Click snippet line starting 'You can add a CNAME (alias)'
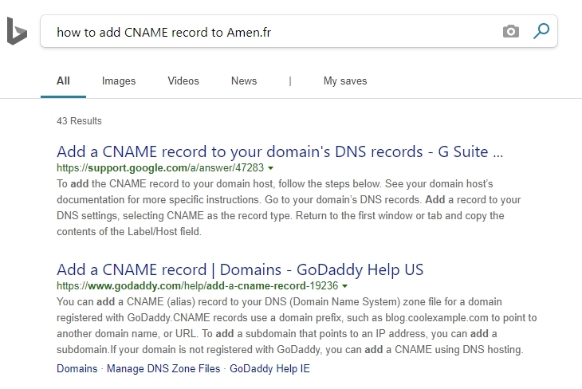The height and width of the screenshot is (389, 582). coord(279,302)
